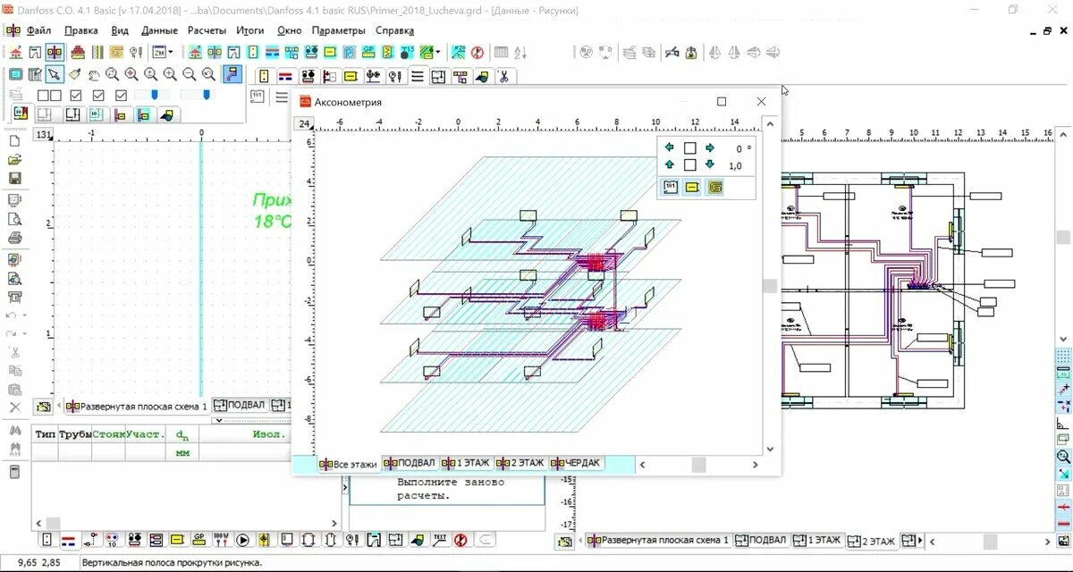
Task: Click the rotate left arrow in Аксонометрия
Action: [x=670, y=148]
